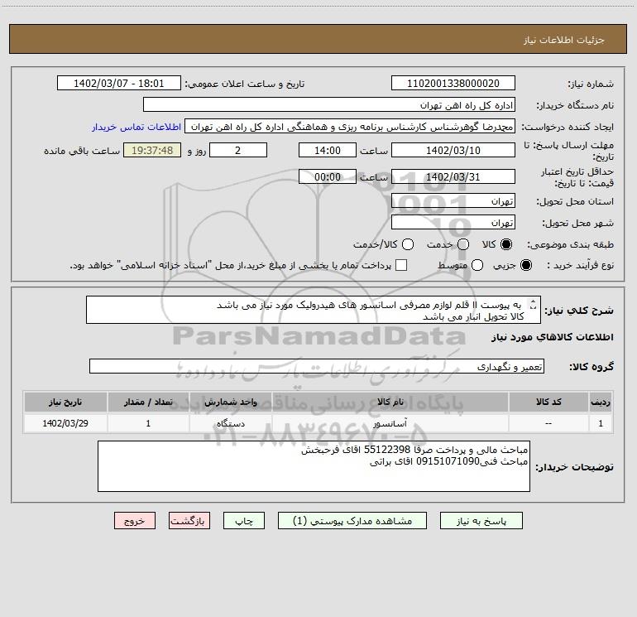Click the item name cell 'آسانسور'
This screenshot has width=637, height=617.
(390, 423)
